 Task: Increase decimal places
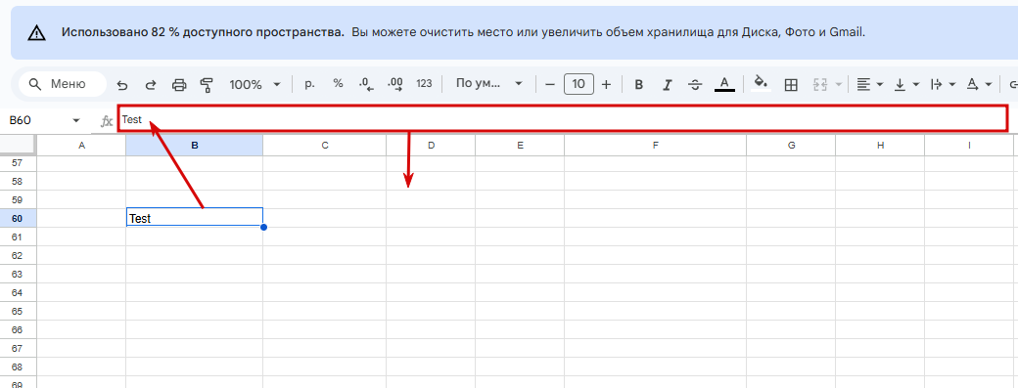394,84
